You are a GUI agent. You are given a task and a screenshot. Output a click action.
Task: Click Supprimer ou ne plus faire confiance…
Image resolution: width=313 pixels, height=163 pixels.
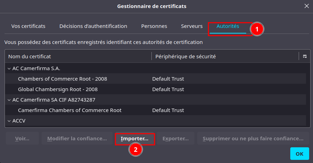click(253, 139)
